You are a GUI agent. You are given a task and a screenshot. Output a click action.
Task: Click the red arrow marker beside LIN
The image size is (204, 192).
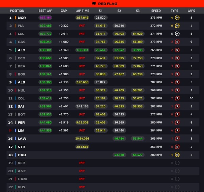[11, 130]
